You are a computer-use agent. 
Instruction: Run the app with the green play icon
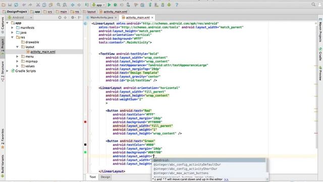(x=109, y=5)
